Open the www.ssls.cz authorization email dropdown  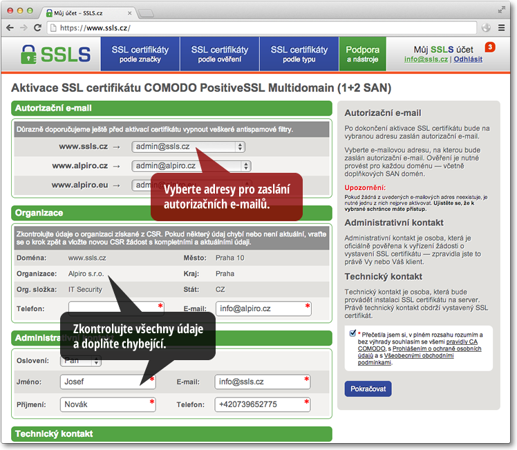point(189,147)
